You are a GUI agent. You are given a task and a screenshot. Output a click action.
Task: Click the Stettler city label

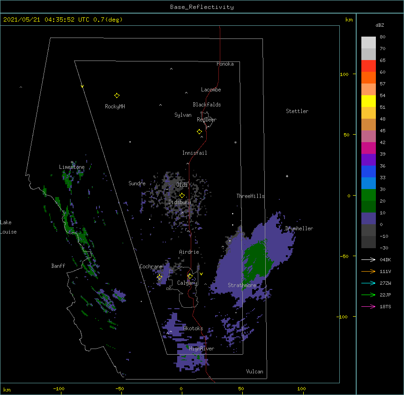point(297,111)
